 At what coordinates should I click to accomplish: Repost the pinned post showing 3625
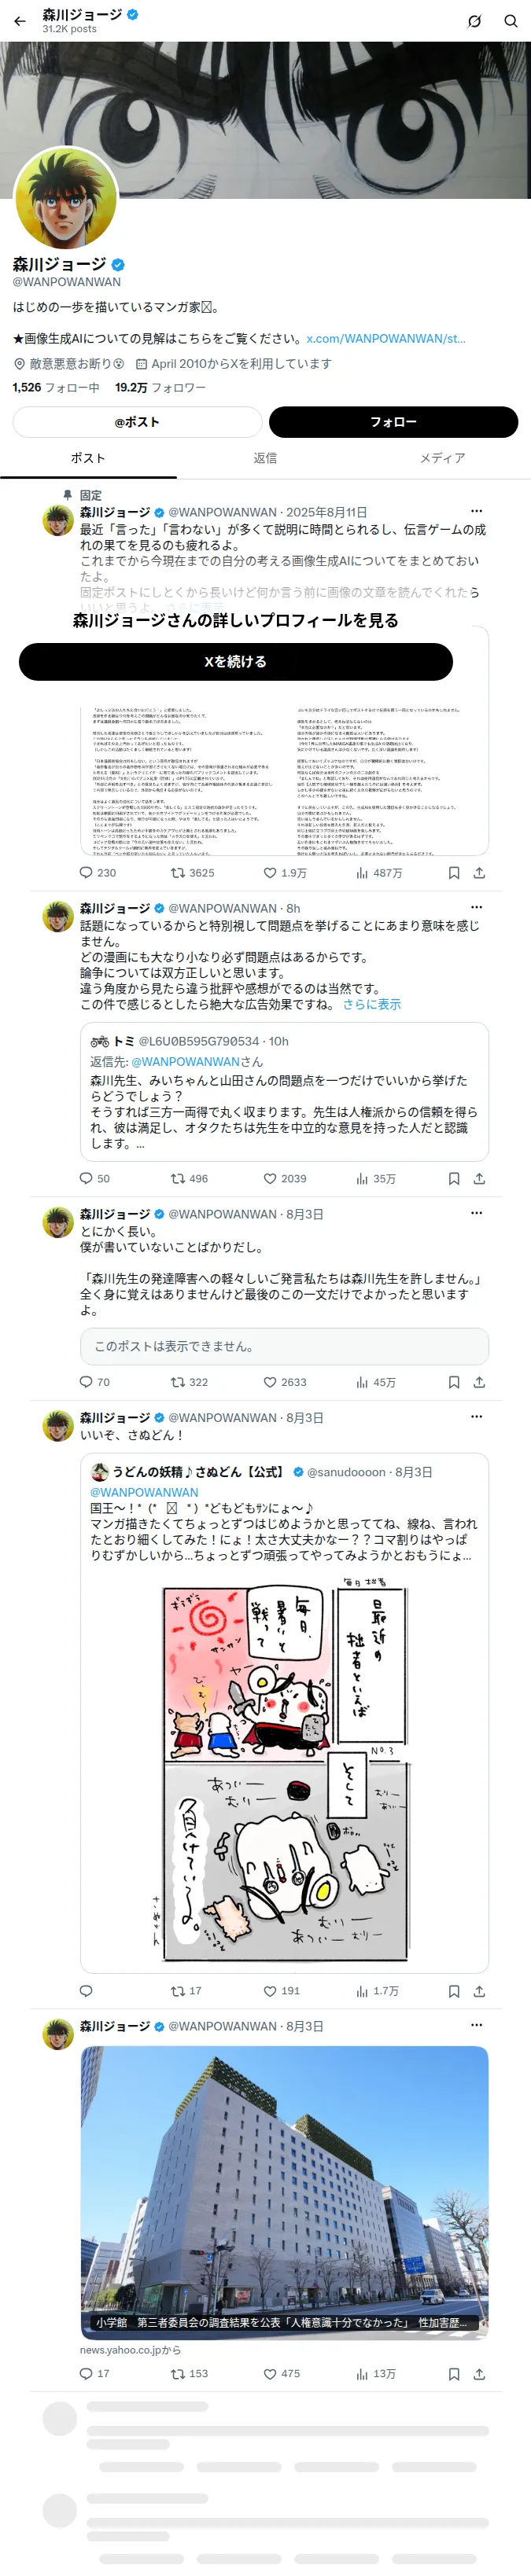192,873
